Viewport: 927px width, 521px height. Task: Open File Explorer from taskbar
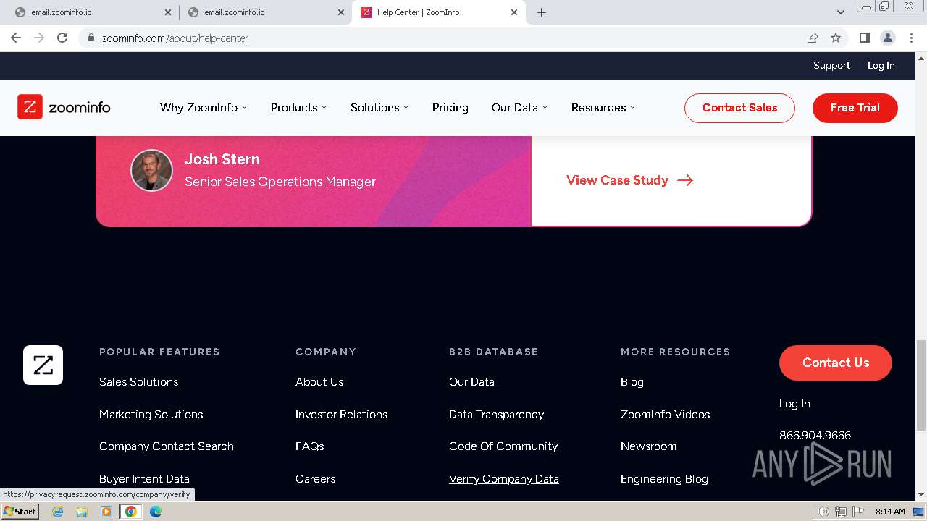tap(82, 512)
